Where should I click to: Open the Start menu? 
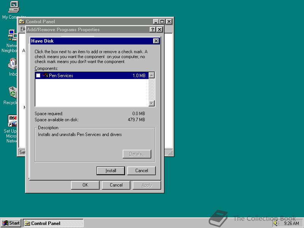coord(11,223)
